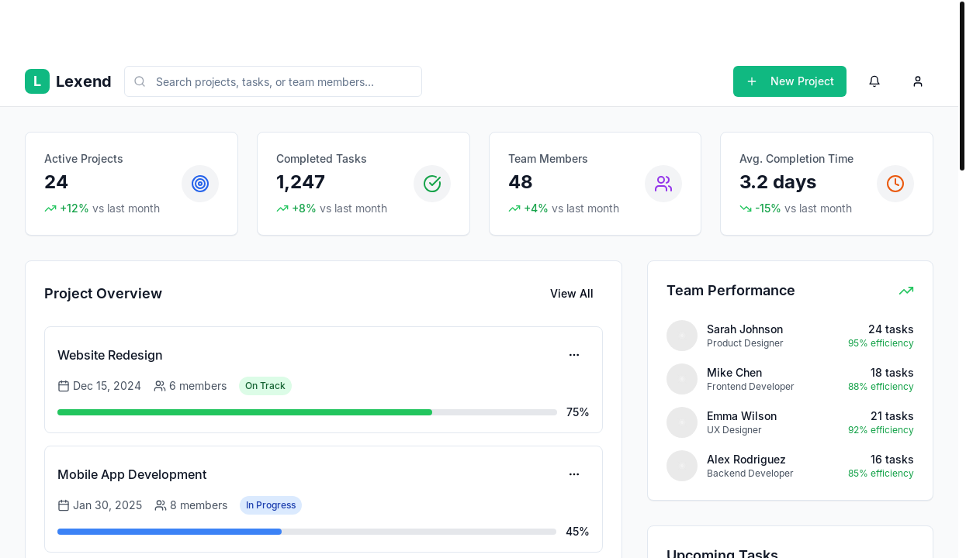
Task: Click the members icon beside 6 members
Action: (160, 386)
